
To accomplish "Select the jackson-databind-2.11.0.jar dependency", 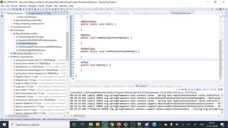I will [x=28, y=103].
